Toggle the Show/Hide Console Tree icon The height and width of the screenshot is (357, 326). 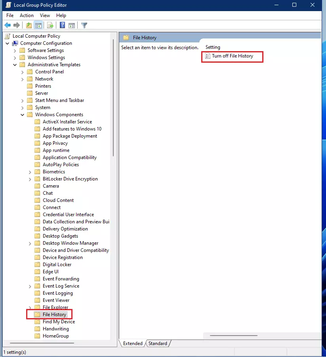coord(38,25)
